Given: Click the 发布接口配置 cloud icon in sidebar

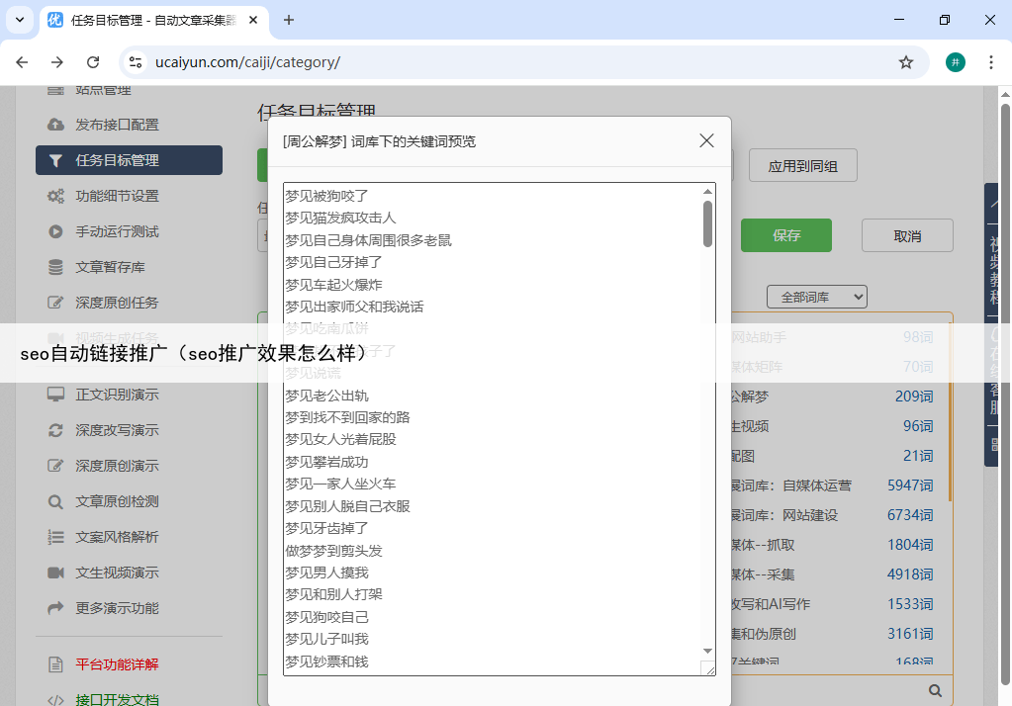Looking at the screenshot, I should [x=56, y=125].
